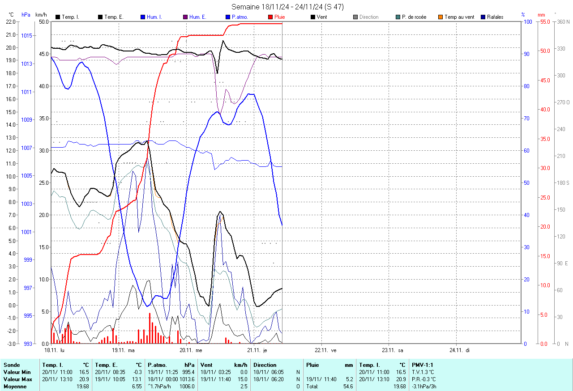
Task: Click the '23.11. sa' date label
Action: [393, 350]
